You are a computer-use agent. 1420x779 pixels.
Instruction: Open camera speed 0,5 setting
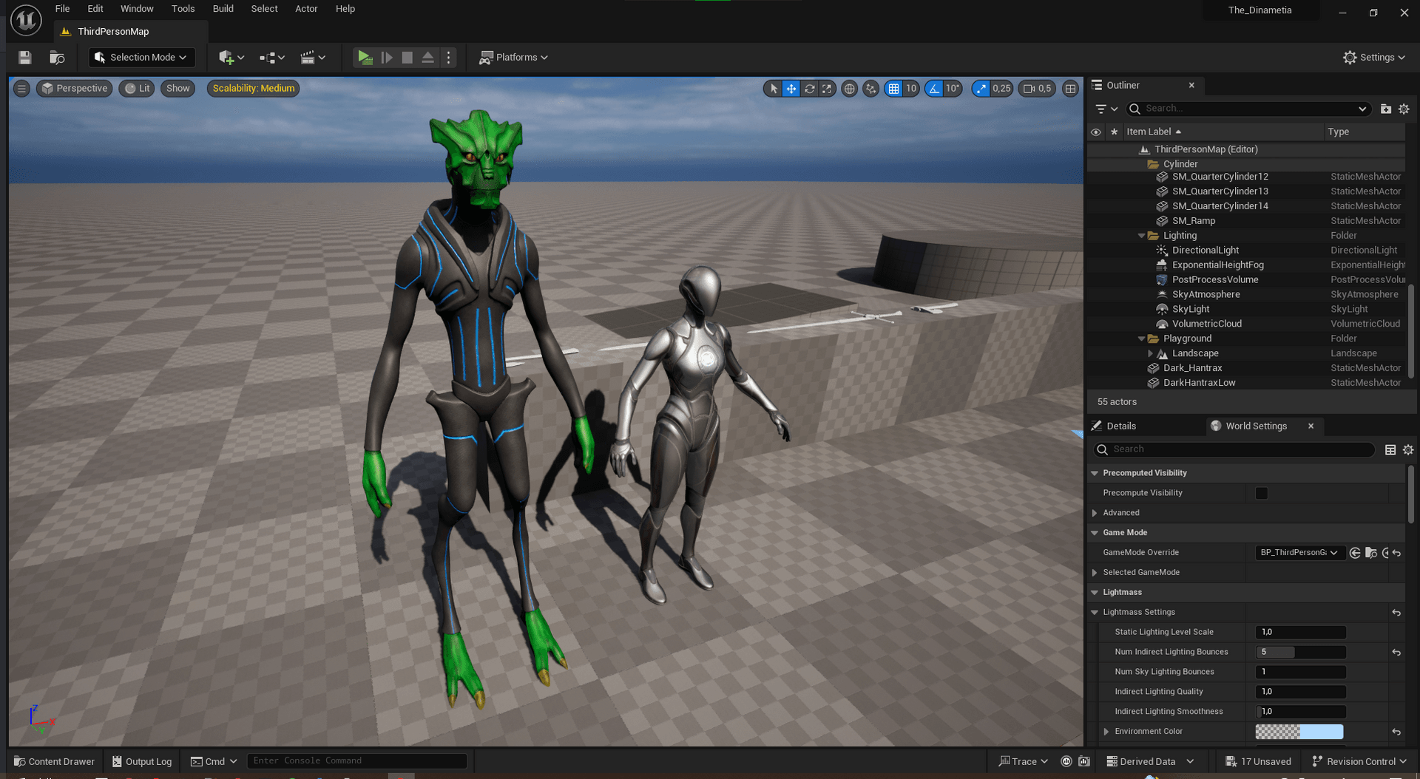pos(1037,89)
